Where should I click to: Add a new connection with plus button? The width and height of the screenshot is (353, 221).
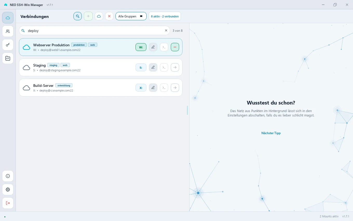click(88, 16)
